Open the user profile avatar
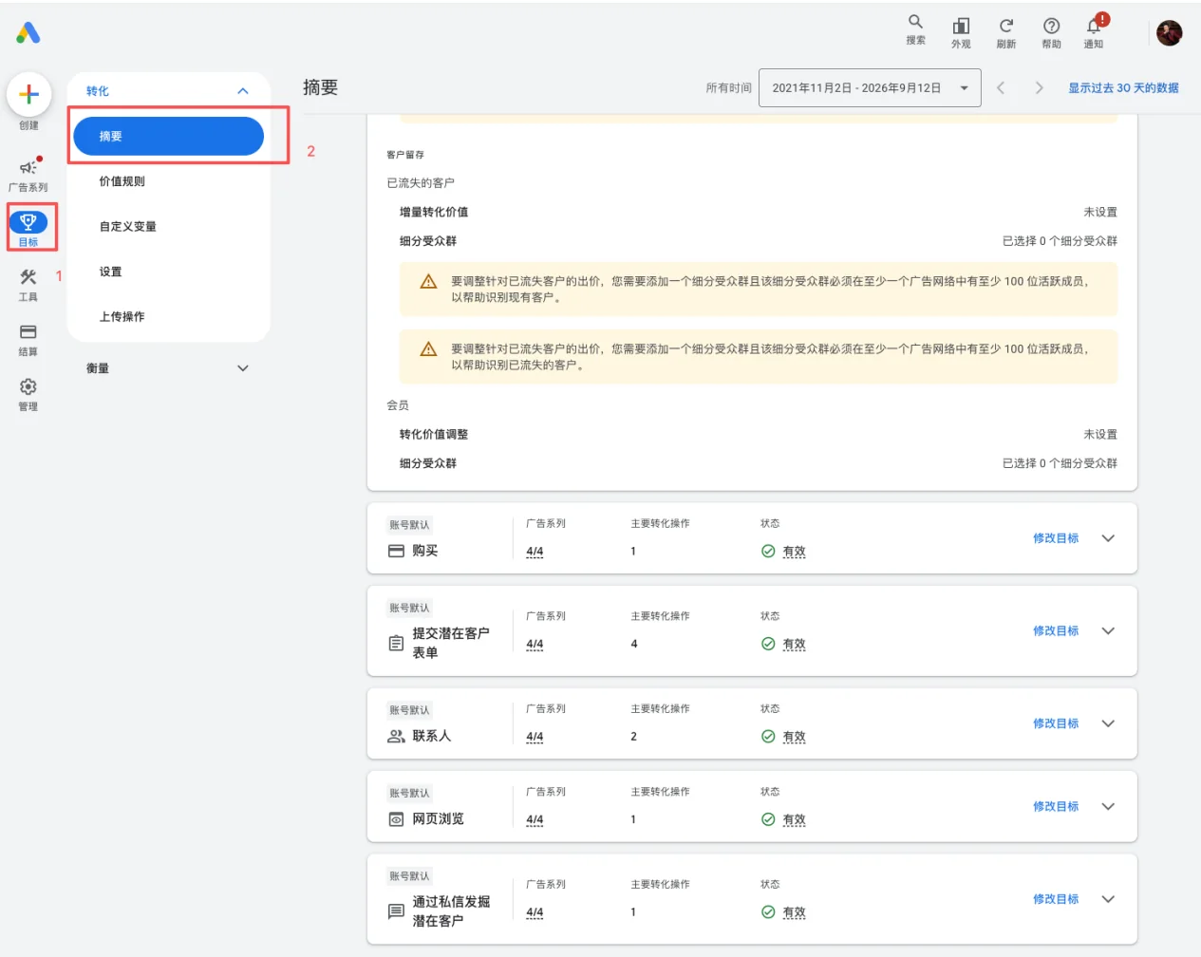Image resolution: width=1201 pixels, height=957 pixels. click(1170, 33)
